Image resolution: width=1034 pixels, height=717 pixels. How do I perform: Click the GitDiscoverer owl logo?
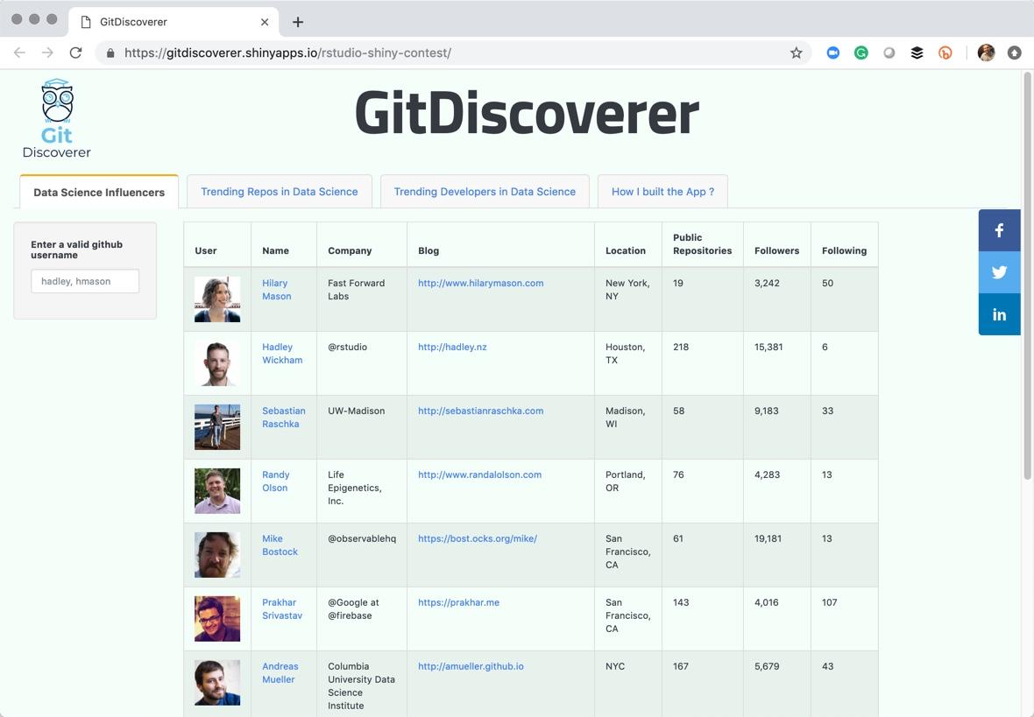pos(57,118)
